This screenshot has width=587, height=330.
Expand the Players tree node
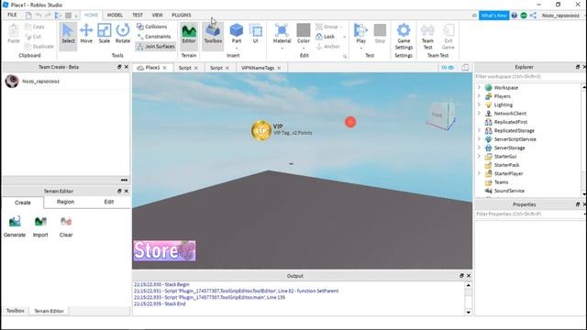click(x=479, y=96)
